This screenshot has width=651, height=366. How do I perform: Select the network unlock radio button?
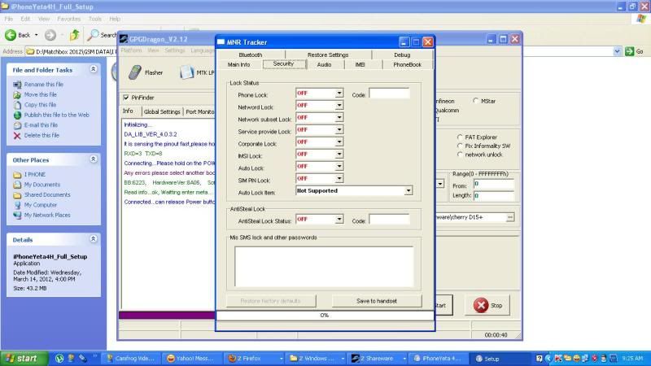point(460,155)
